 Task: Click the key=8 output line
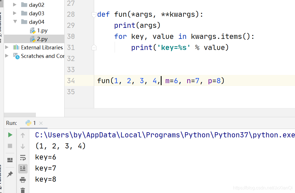coord(46,179)
